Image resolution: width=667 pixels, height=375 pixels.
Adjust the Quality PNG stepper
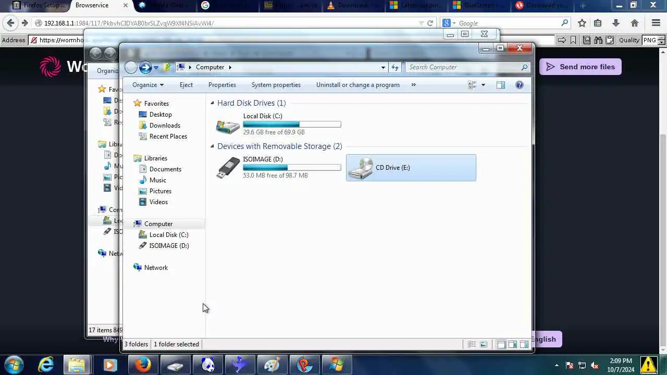click(662, 40)
